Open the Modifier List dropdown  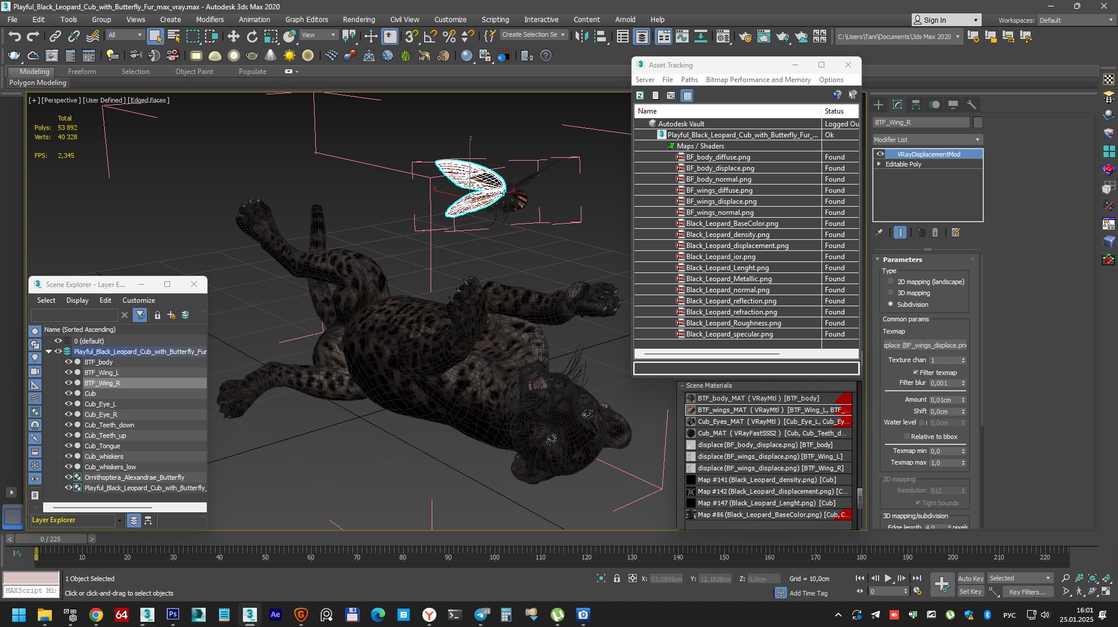coord(927,140)
